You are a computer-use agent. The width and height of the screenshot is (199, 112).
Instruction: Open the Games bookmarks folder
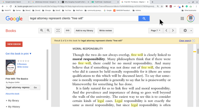coord(17,10)
